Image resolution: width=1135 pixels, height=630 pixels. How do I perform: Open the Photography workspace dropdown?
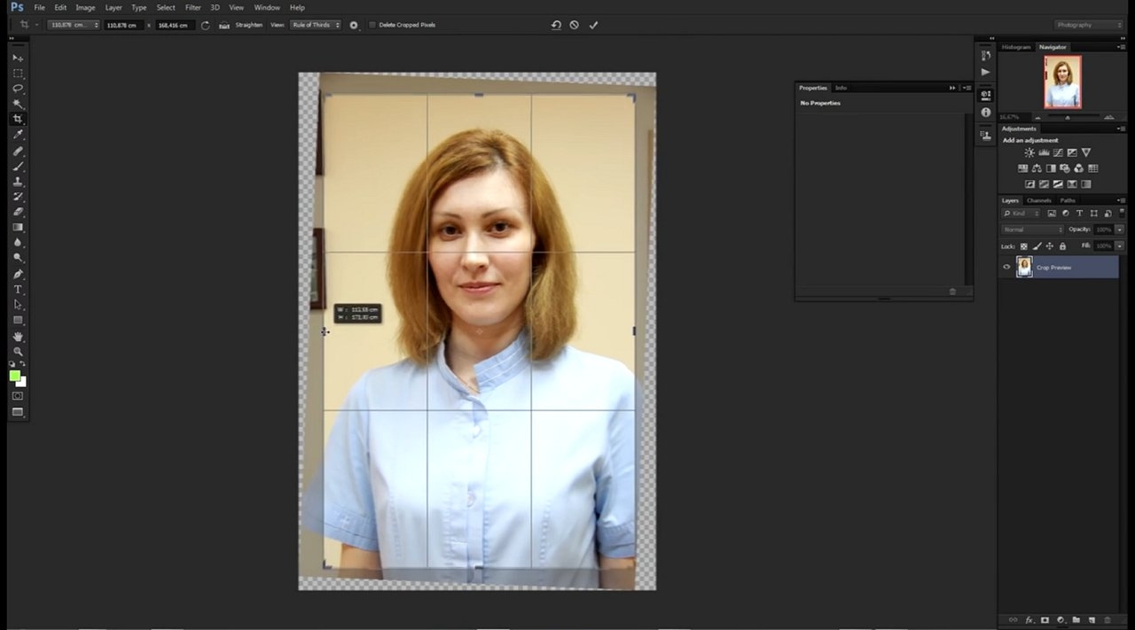(x=1089, y=25)
